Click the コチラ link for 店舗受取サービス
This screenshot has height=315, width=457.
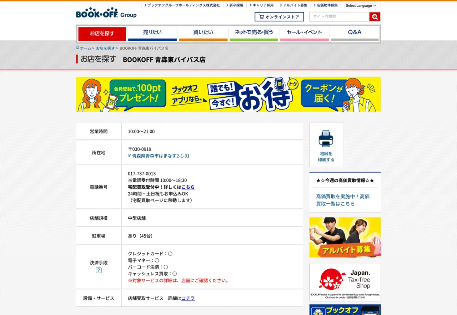(x=188, y=298)
